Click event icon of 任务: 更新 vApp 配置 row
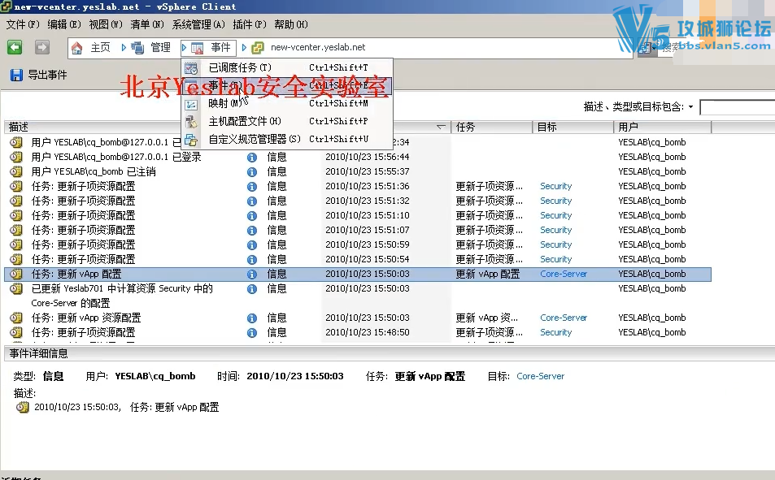The width and height of the screenshot is (775, 480). click(16, 274)
